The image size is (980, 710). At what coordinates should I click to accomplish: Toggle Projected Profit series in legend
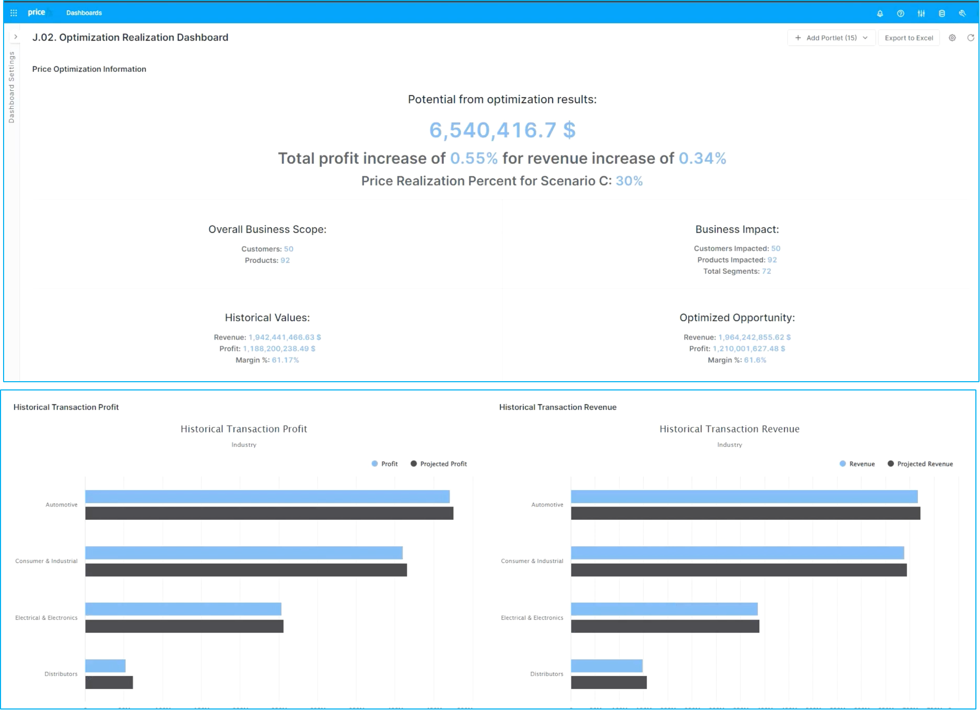coord(439,464)
